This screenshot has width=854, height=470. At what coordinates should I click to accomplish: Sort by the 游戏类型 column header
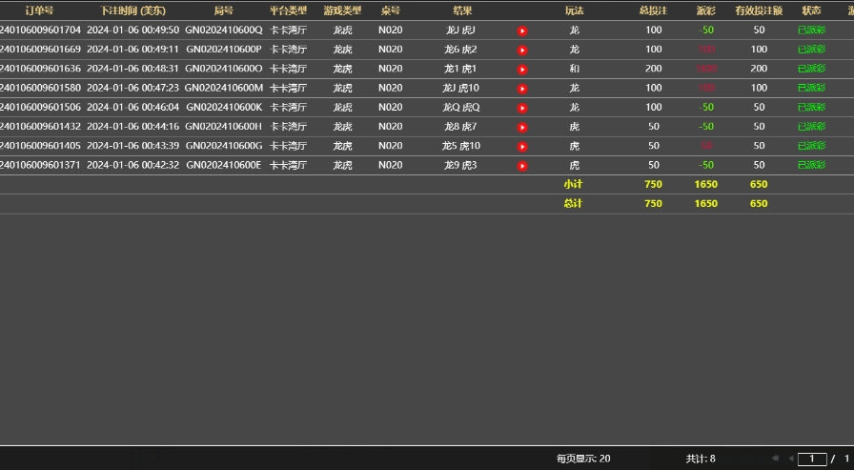(342, 10)
